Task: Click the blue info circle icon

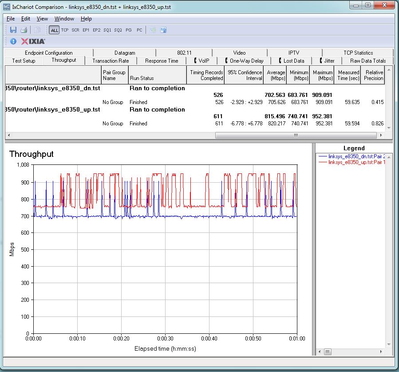Action: point(13,41)
